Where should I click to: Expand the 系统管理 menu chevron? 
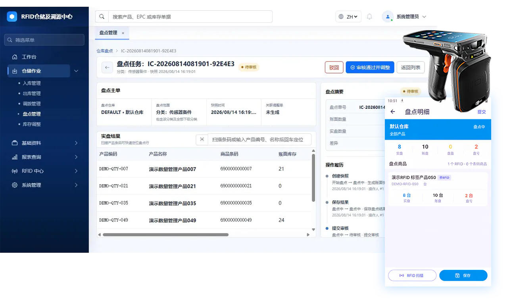click(x=76, y=185)
